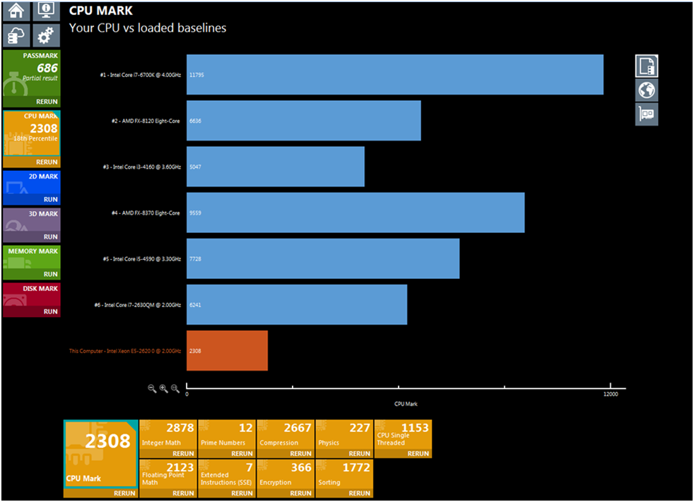Click the Intel Core i7-6700K 11795 bar
Image resolution: width=694 pixels, height=502 pixels.
click(x=395, y=75)
